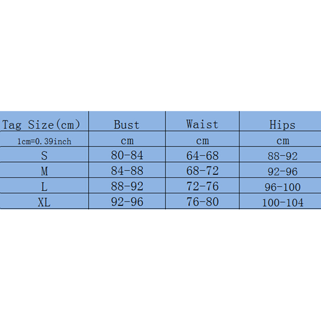Select the Waist column header

click(202, 124)
